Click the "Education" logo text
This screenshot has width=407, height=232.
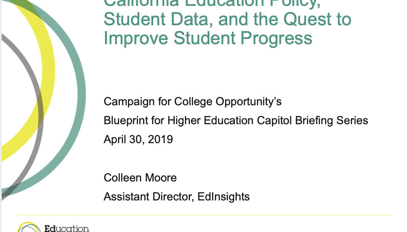(x=66, y=229)
